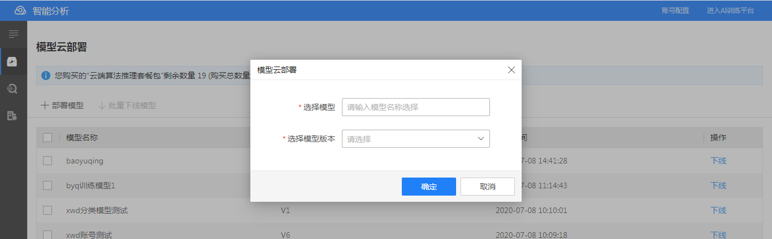The width and height of the screenshot is (772, 239).
Task: Cancel the dialog with 取消
Action: pos(488,187)
